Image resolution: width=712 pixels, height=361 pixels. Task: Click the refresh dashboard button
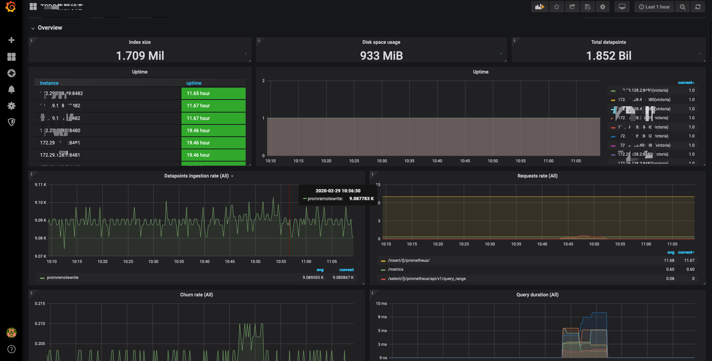point(698,7)
